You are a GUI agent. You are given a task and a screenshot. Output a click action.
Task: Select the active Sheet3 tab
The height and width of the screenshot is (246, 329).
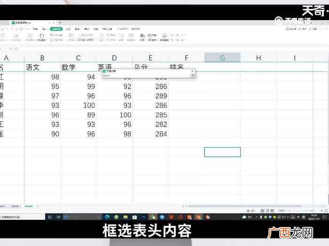click(x=29, y=206)
